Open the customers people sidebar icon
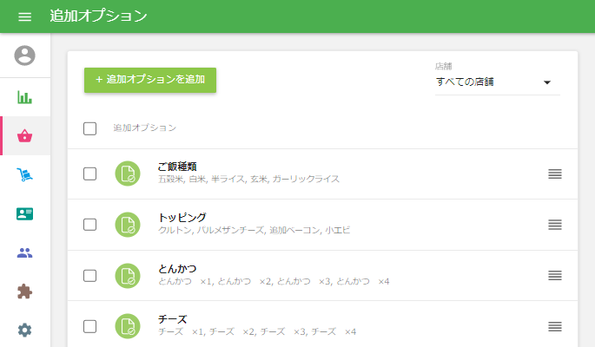The height and width of the screenshot is (347, 595). pos(25,252)
